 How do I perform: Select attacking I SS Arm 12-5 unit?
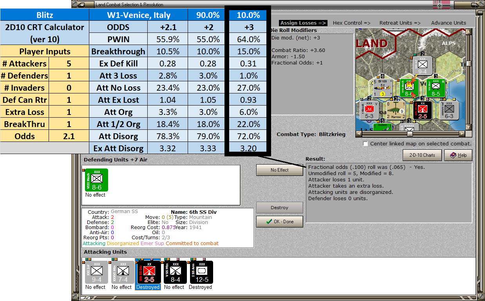pyautogui.click(x=201, y=272)
